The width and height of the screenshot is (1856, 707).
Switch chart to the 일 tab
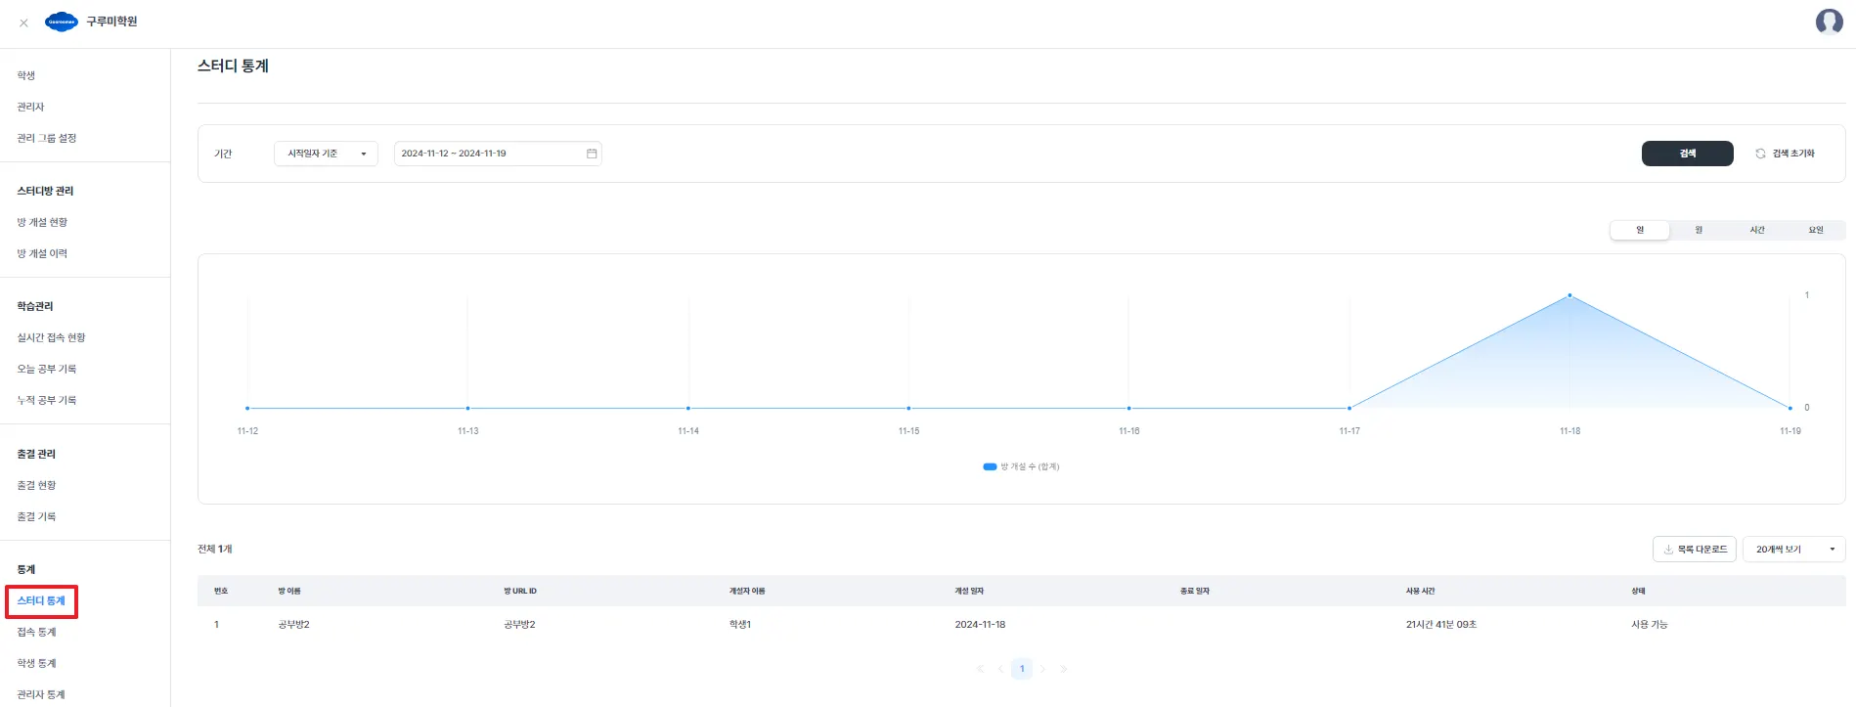click(x=1640, y=230)
